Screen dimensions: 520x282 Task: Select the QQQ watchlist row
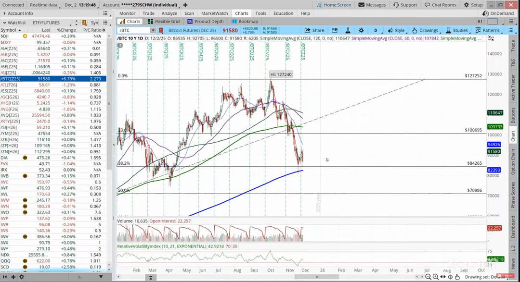coord(53,261)
